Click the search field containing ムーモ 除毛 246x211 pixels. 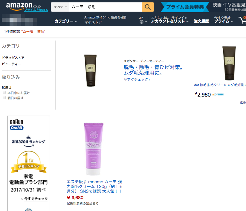[x=106, y=7]
